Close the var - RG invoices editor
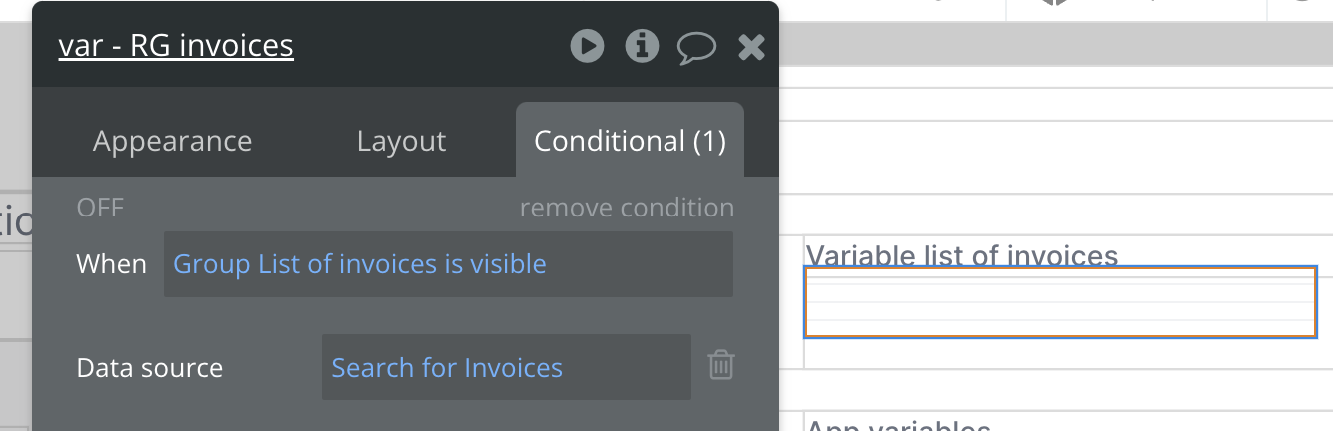 751,46
